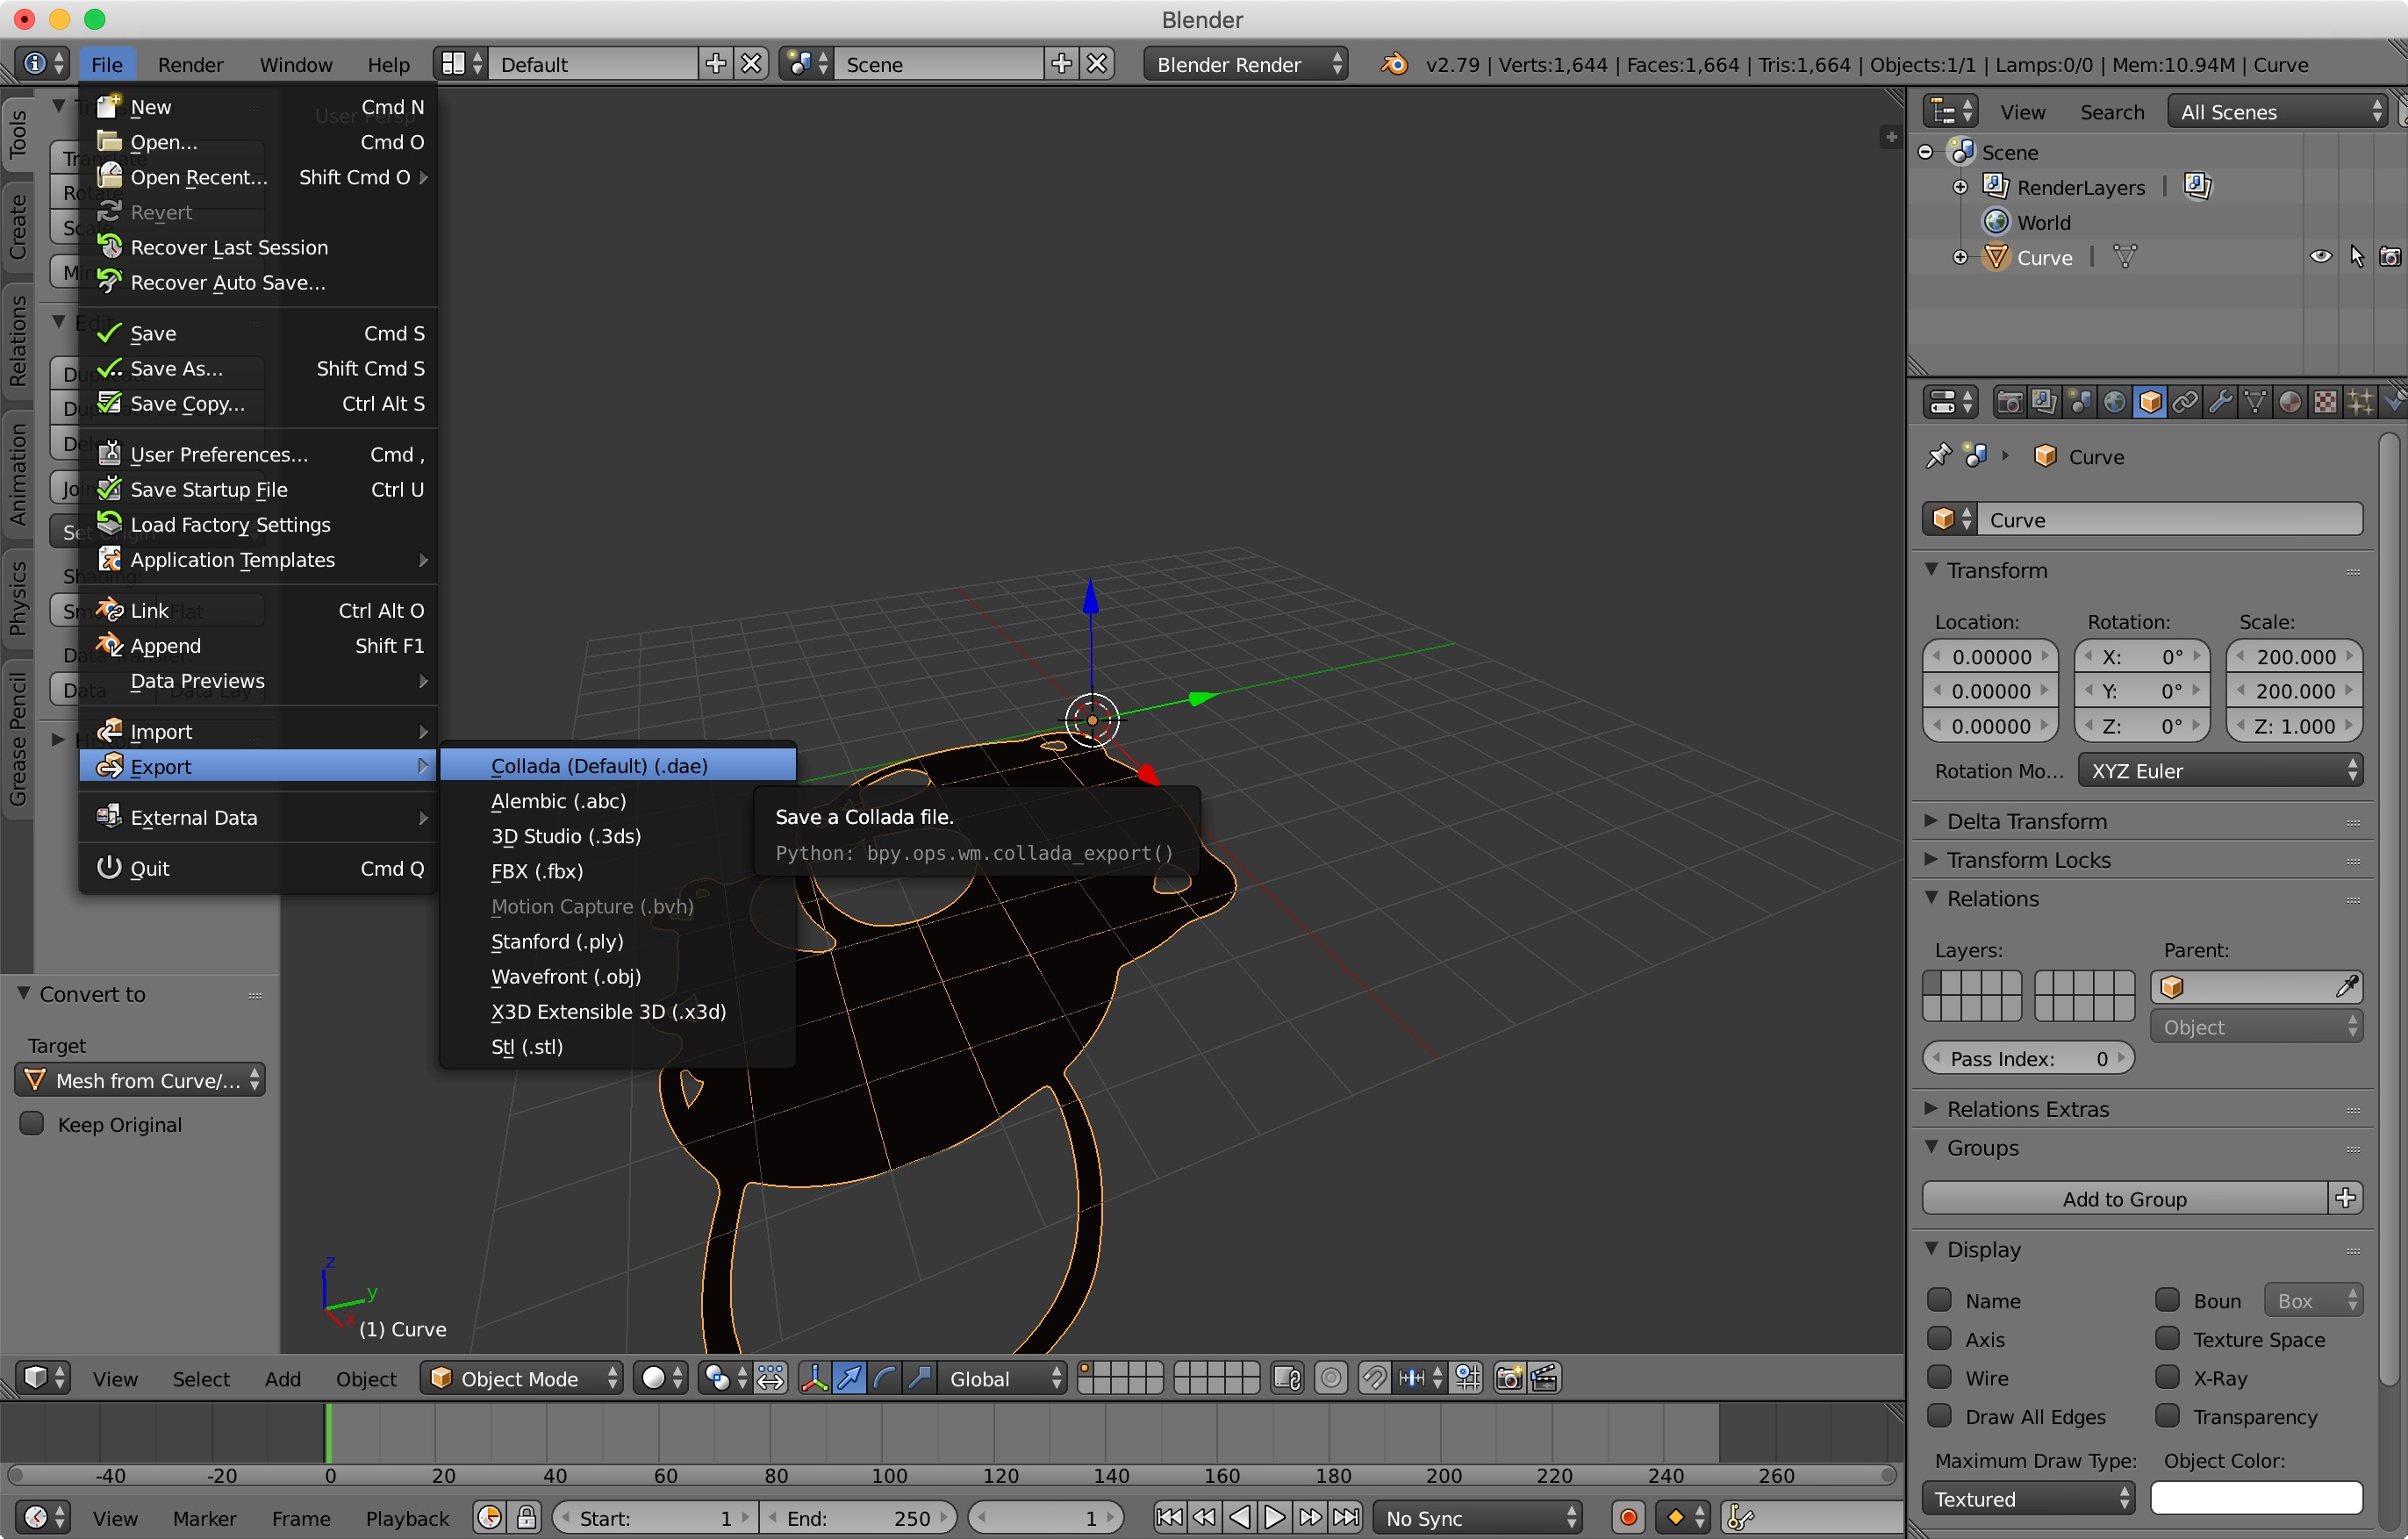Screen dimensions: 2408x1539
Task: Enable the X-Ray display checkbox
Action: (x=2167, y=1377)
